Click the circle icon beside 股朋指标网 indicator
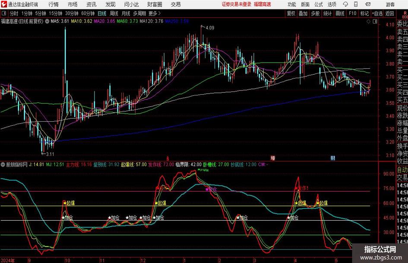408x263 pixels. pyautogui.click(x=3, y=164)
